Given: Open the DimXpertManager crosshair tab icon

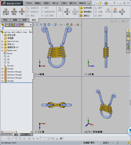Looking at the screenshot, I should (x=17, y=25).
